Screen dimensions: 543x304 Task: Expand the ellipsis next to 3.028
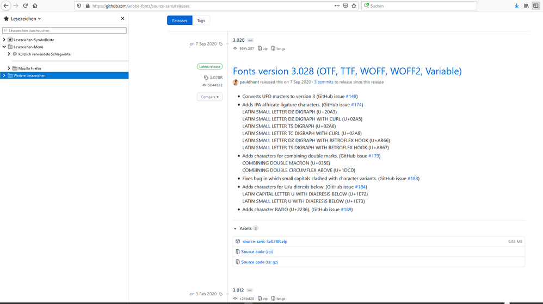[x=250, y=40]
